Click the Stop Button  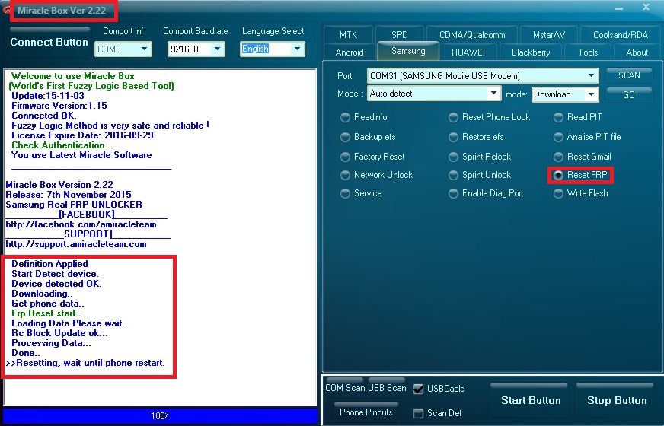[x=617, y=400]
